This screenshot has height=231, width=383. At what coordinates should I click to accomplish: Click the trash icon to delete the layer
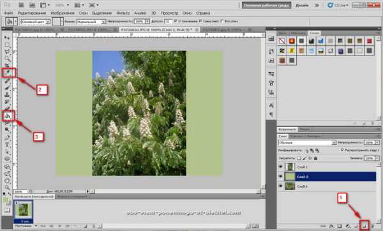(x=373, y=226)
